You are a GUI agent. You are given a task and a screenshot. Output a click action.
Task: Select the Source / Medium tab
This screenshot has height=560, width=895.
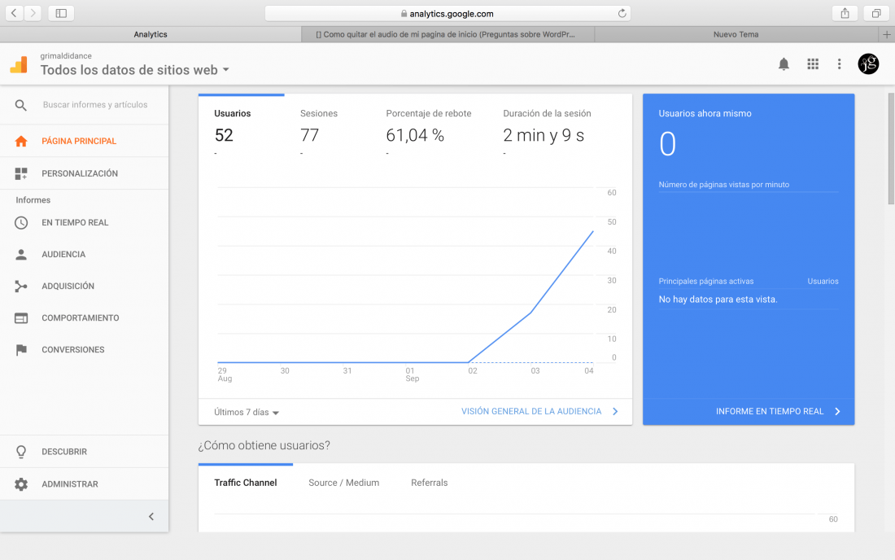point(343,483)
